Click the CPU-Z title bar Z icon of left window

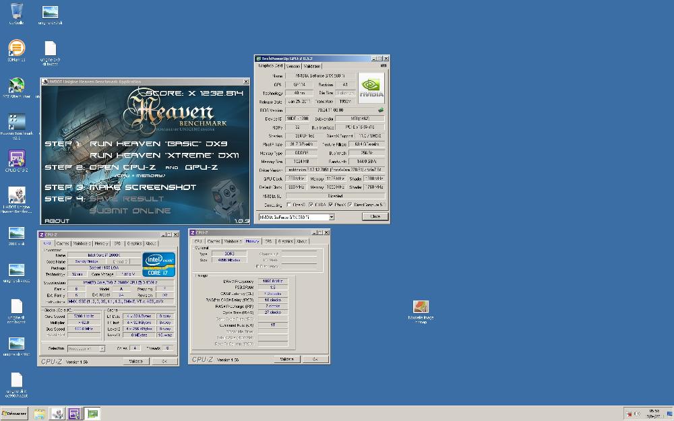[x=42, y=234]
